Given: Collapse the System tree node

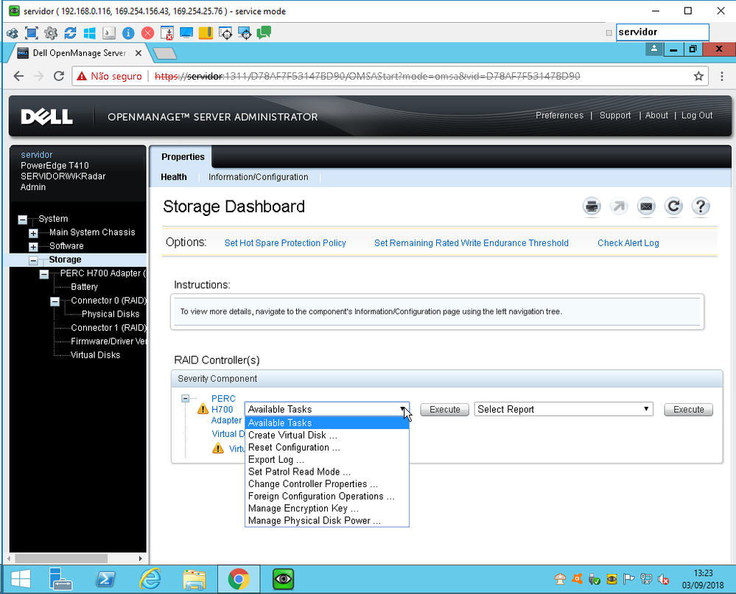Looking at the screenshot, I should (x=23, y=220).
